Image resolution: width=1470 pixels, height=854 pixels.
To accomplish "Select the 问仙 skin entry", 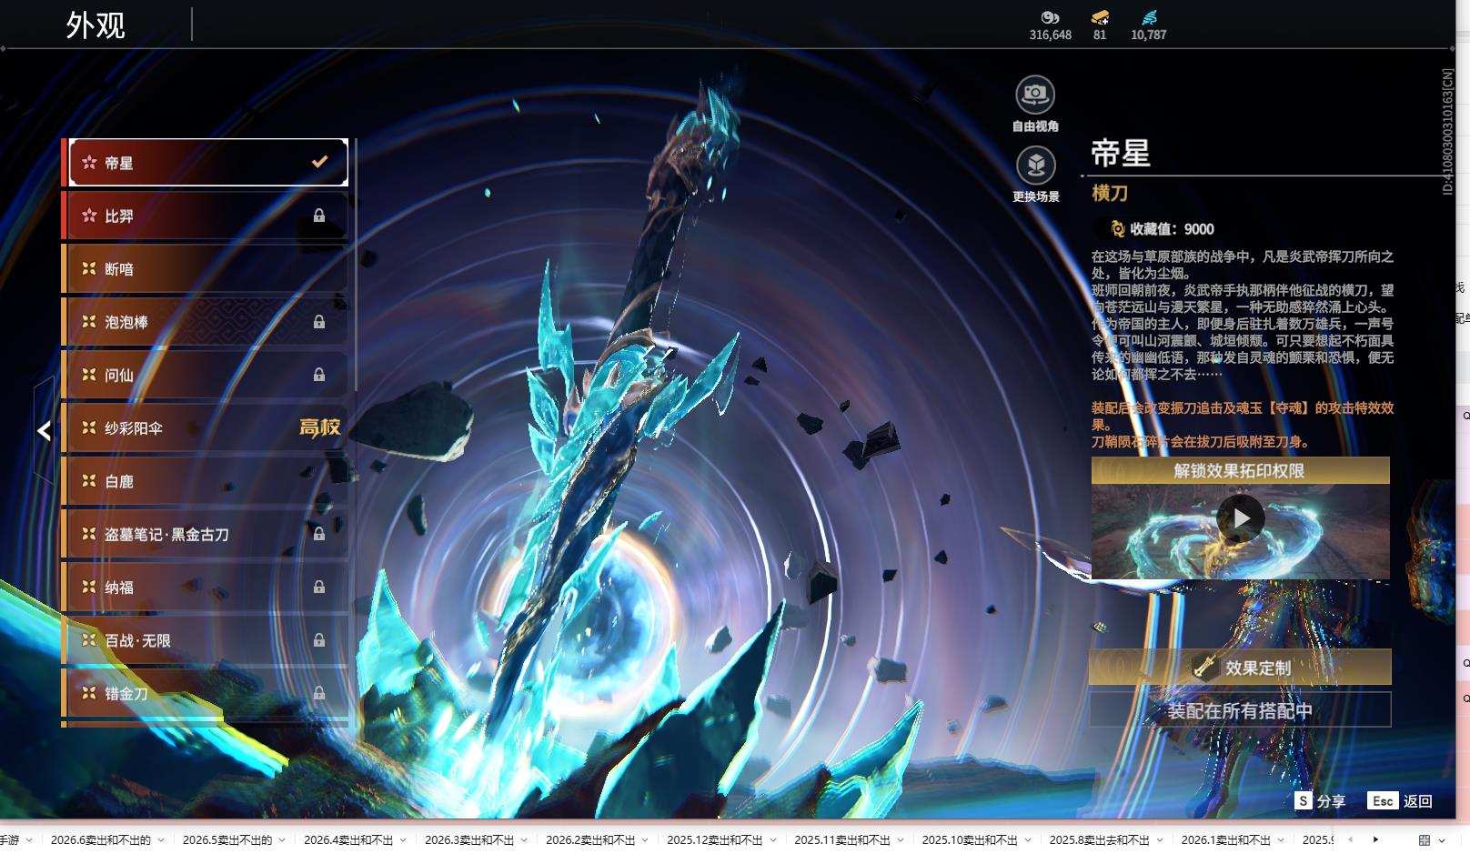I will coord(208,375).
